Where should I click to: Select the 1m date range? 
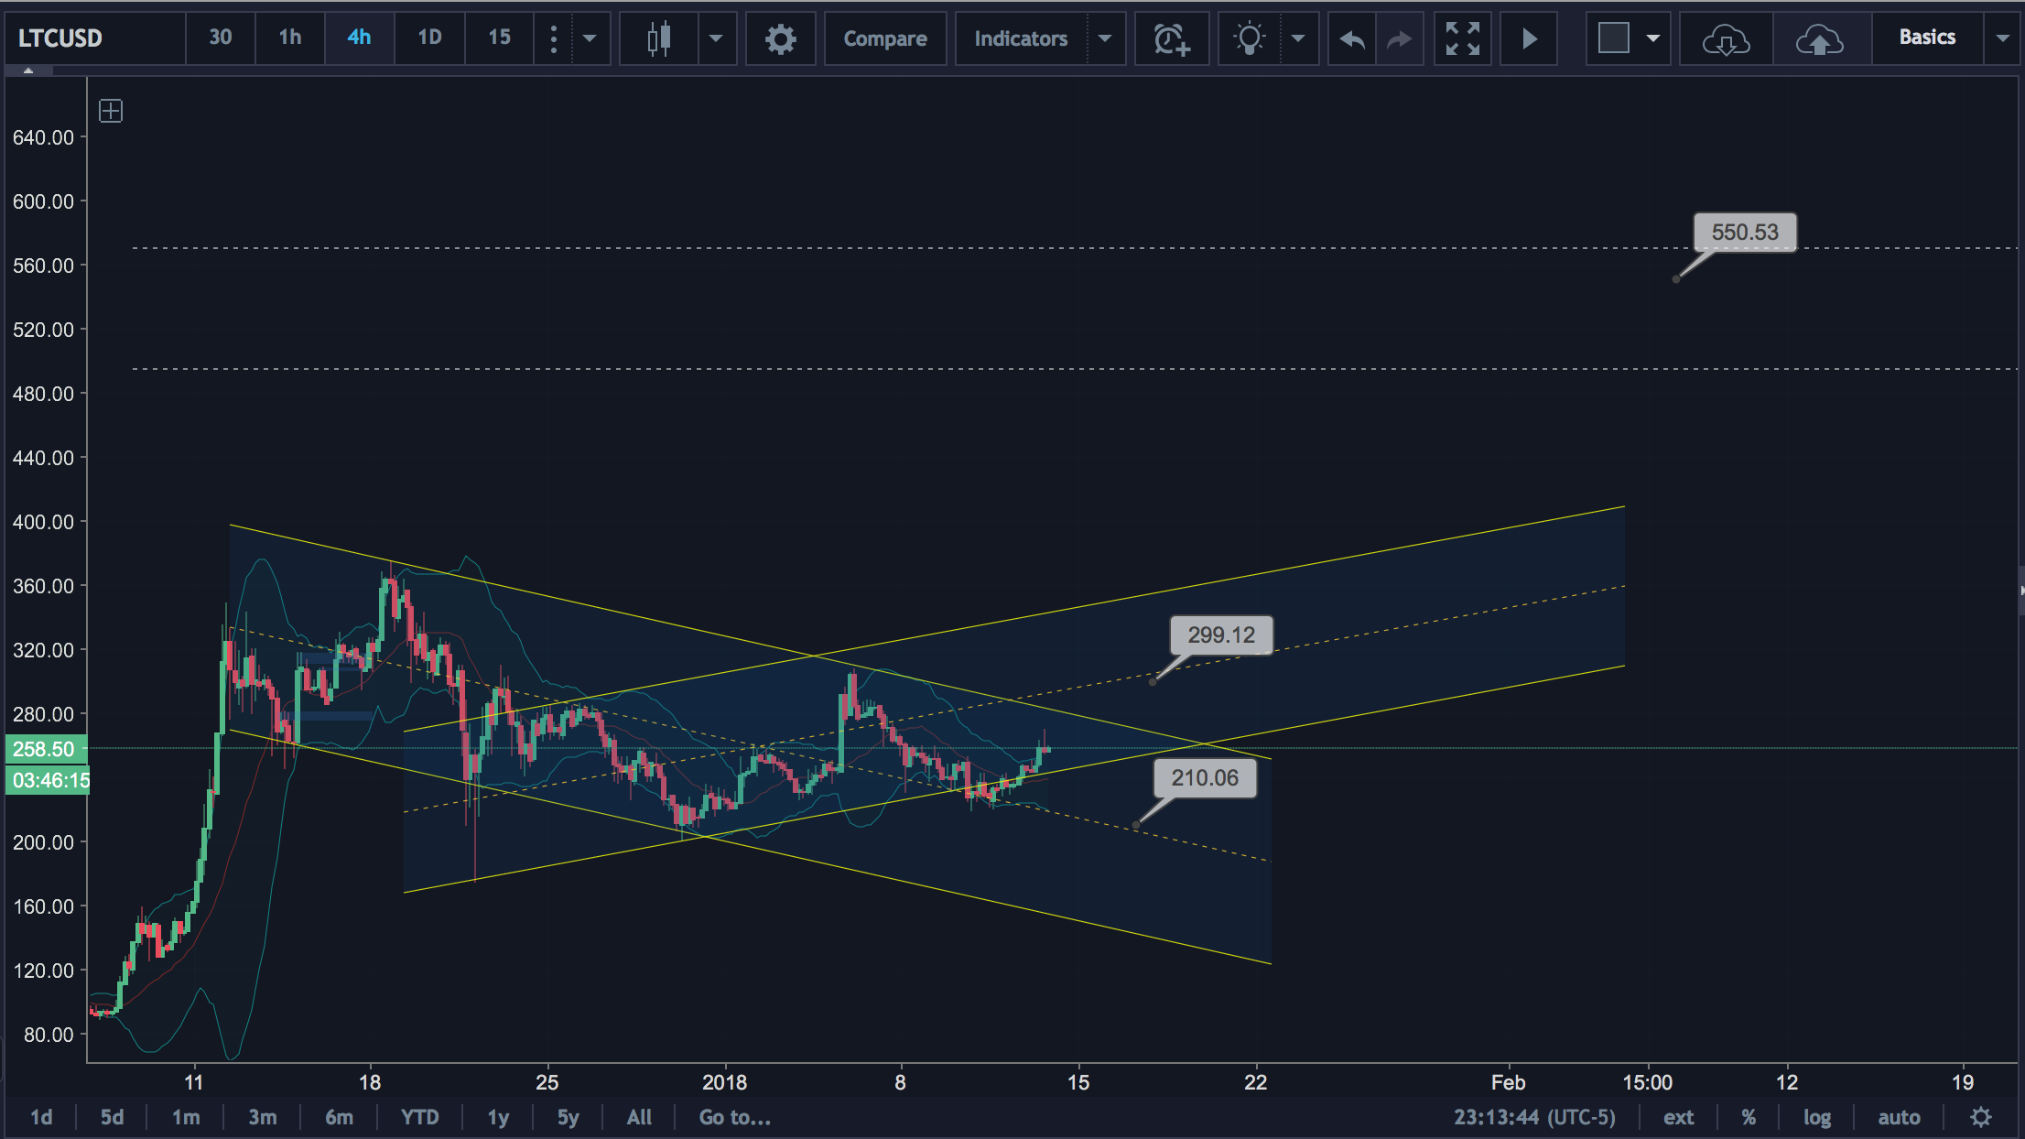[x=186, y=1117]
